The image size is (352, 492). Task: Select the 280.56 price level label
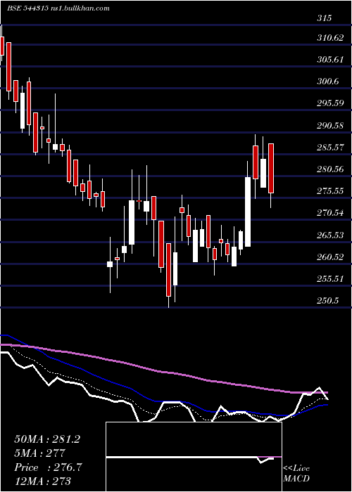point(330,169)
